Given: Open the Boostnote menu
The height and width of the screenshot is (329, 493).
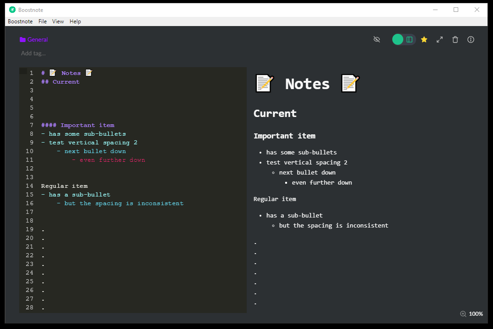Looking at the screenshot, I should [x=20, y=21].
